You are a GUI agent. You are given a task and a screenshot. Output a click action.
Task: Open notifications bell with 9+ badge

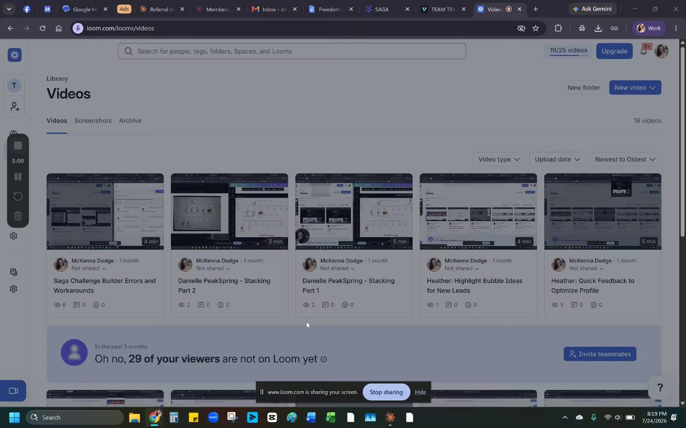tap(644, 51)
